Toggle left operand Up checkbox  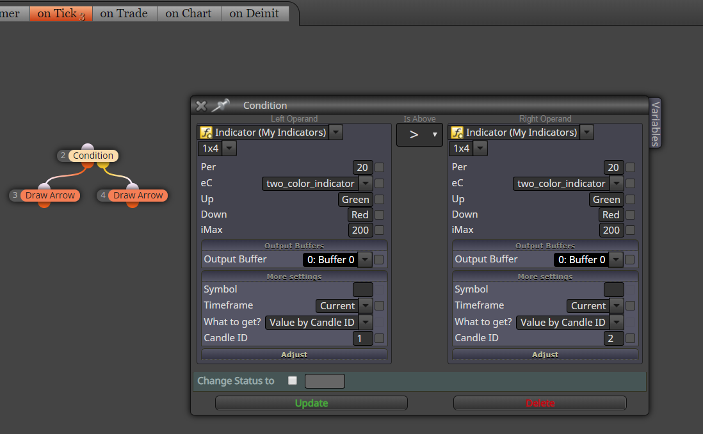[x=379, y=200]
